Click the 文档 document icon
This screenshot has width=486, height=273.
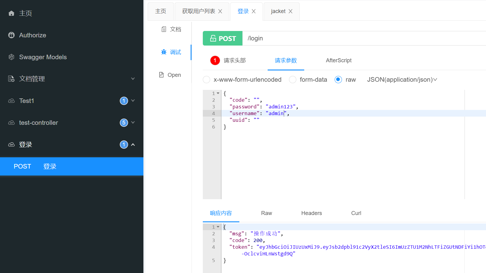(164, 29)
